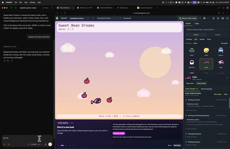Clear the Codex activity list
The image size is (230, 149).
pos(226,94)
